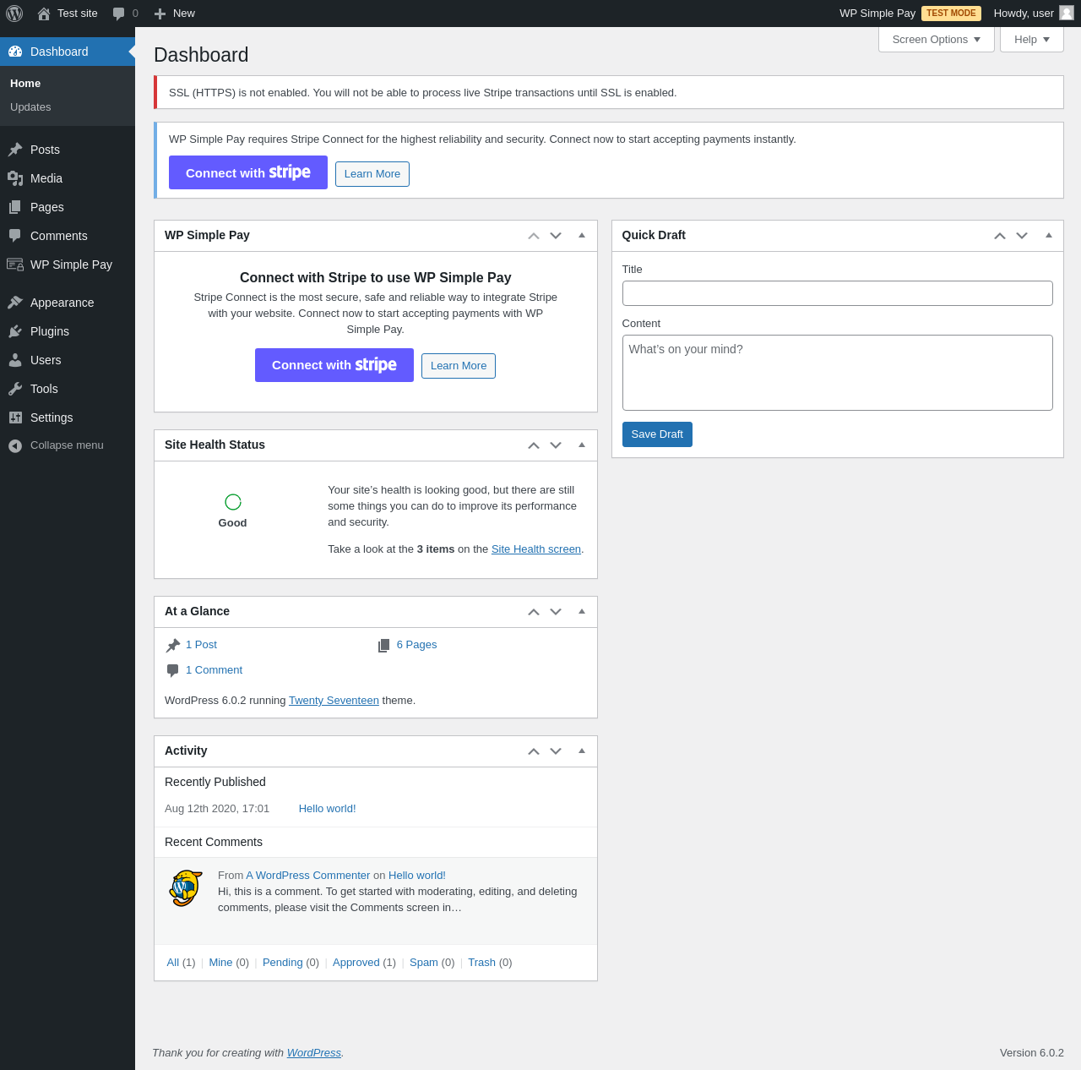1081x1070 pixels.
Task: Click Connect with Stripe in WP Simple Pay widget
Action: click(x=334, y=365)
